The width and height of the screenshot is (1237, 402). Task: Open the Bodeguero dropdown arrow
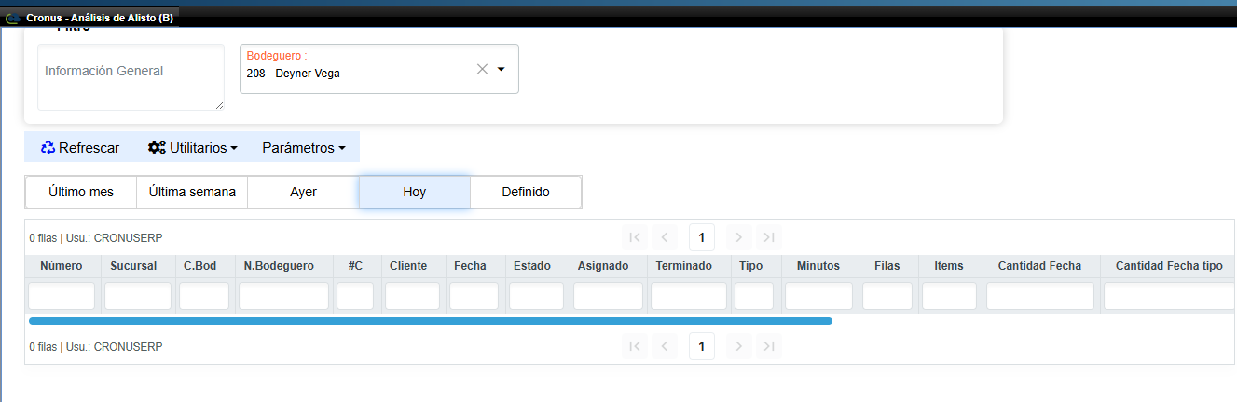[501, 69]
